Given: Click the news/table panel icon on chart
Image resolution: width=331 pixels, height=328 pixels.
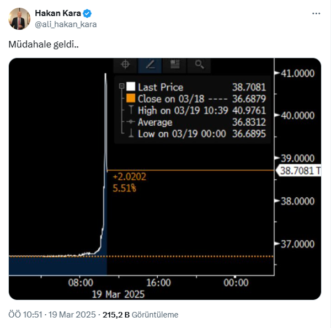Looking at the screenshot, I should point(175,64).
